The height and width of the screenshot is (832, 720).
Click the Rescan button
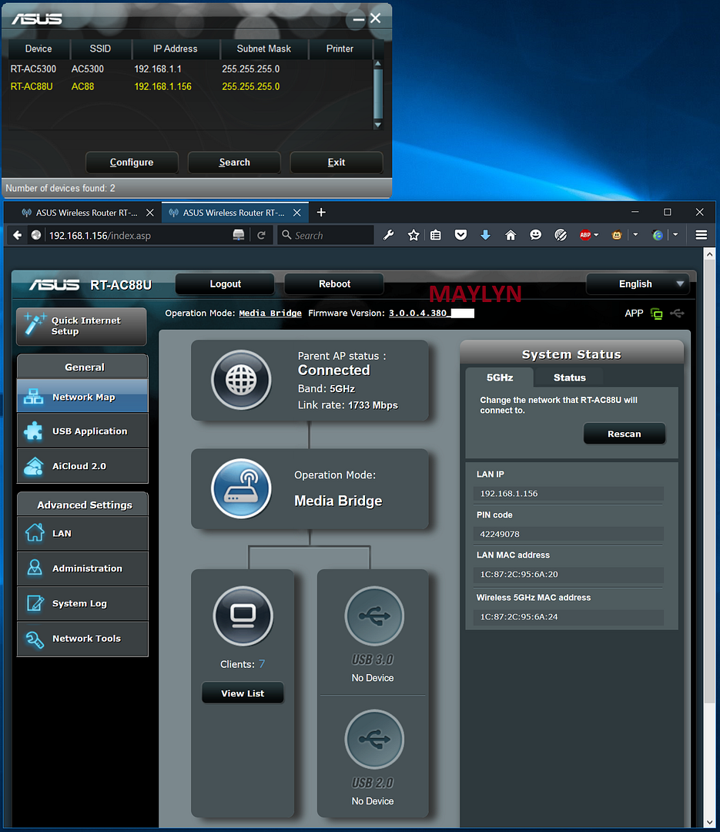click(x=624, y=434)
